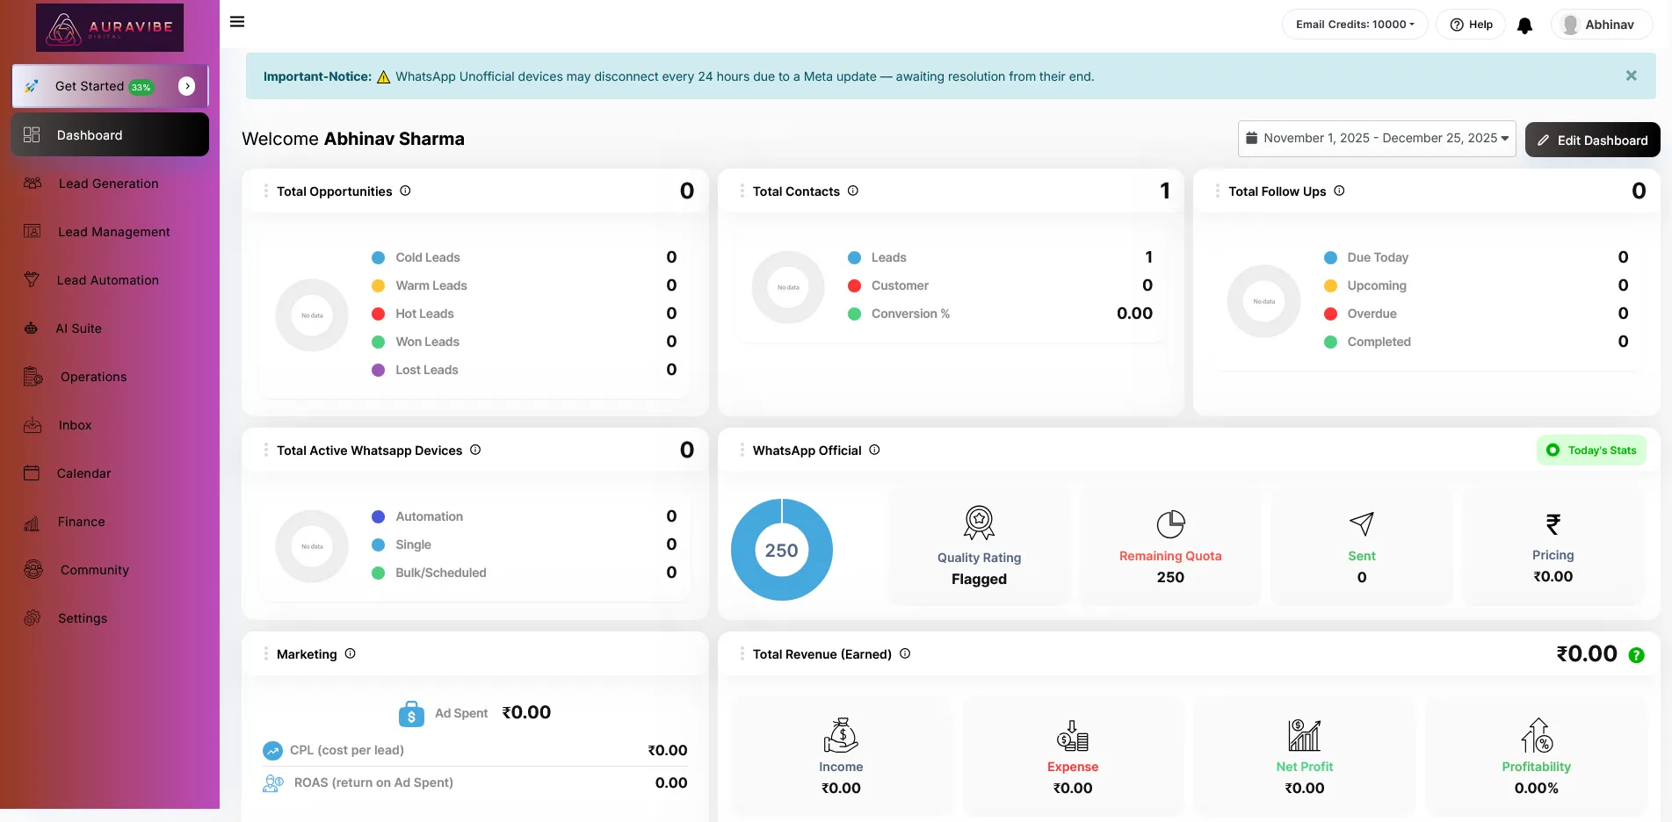Click the Total Follow Ups info icon
This screenshot has height=822, width=1672.
point(1339,191)
